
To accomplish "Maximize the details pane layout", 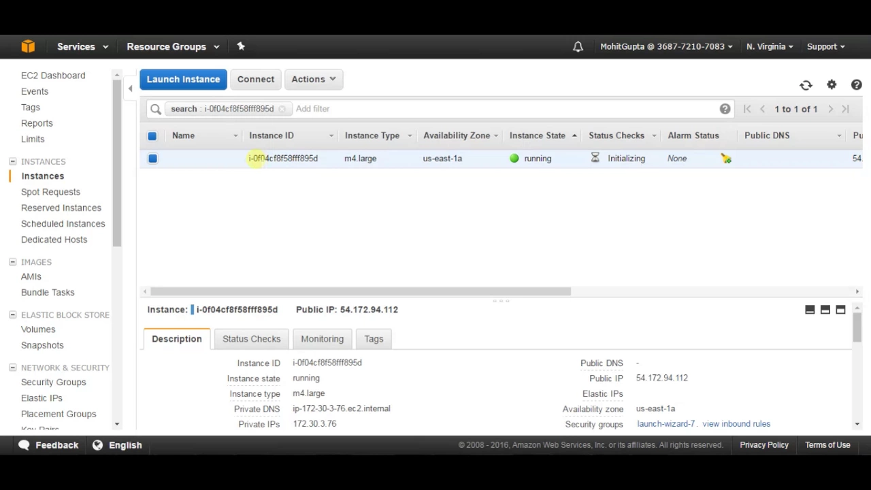I will [840, 310].
